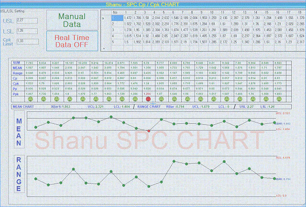
Task: Click the green face under Range 1.069 column
Action: tap(187, 99)
